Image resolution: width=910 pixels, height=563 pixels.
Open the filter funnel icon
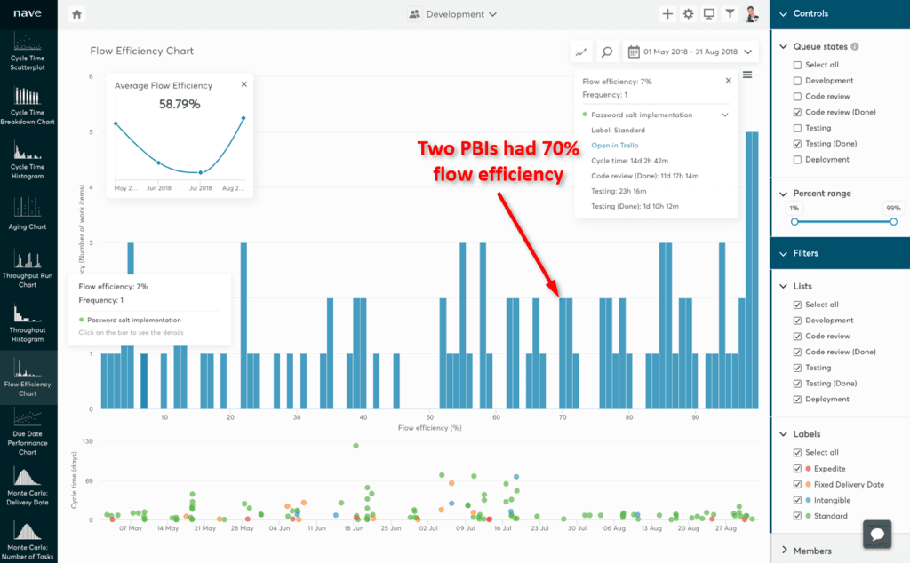tap(730, 14)
